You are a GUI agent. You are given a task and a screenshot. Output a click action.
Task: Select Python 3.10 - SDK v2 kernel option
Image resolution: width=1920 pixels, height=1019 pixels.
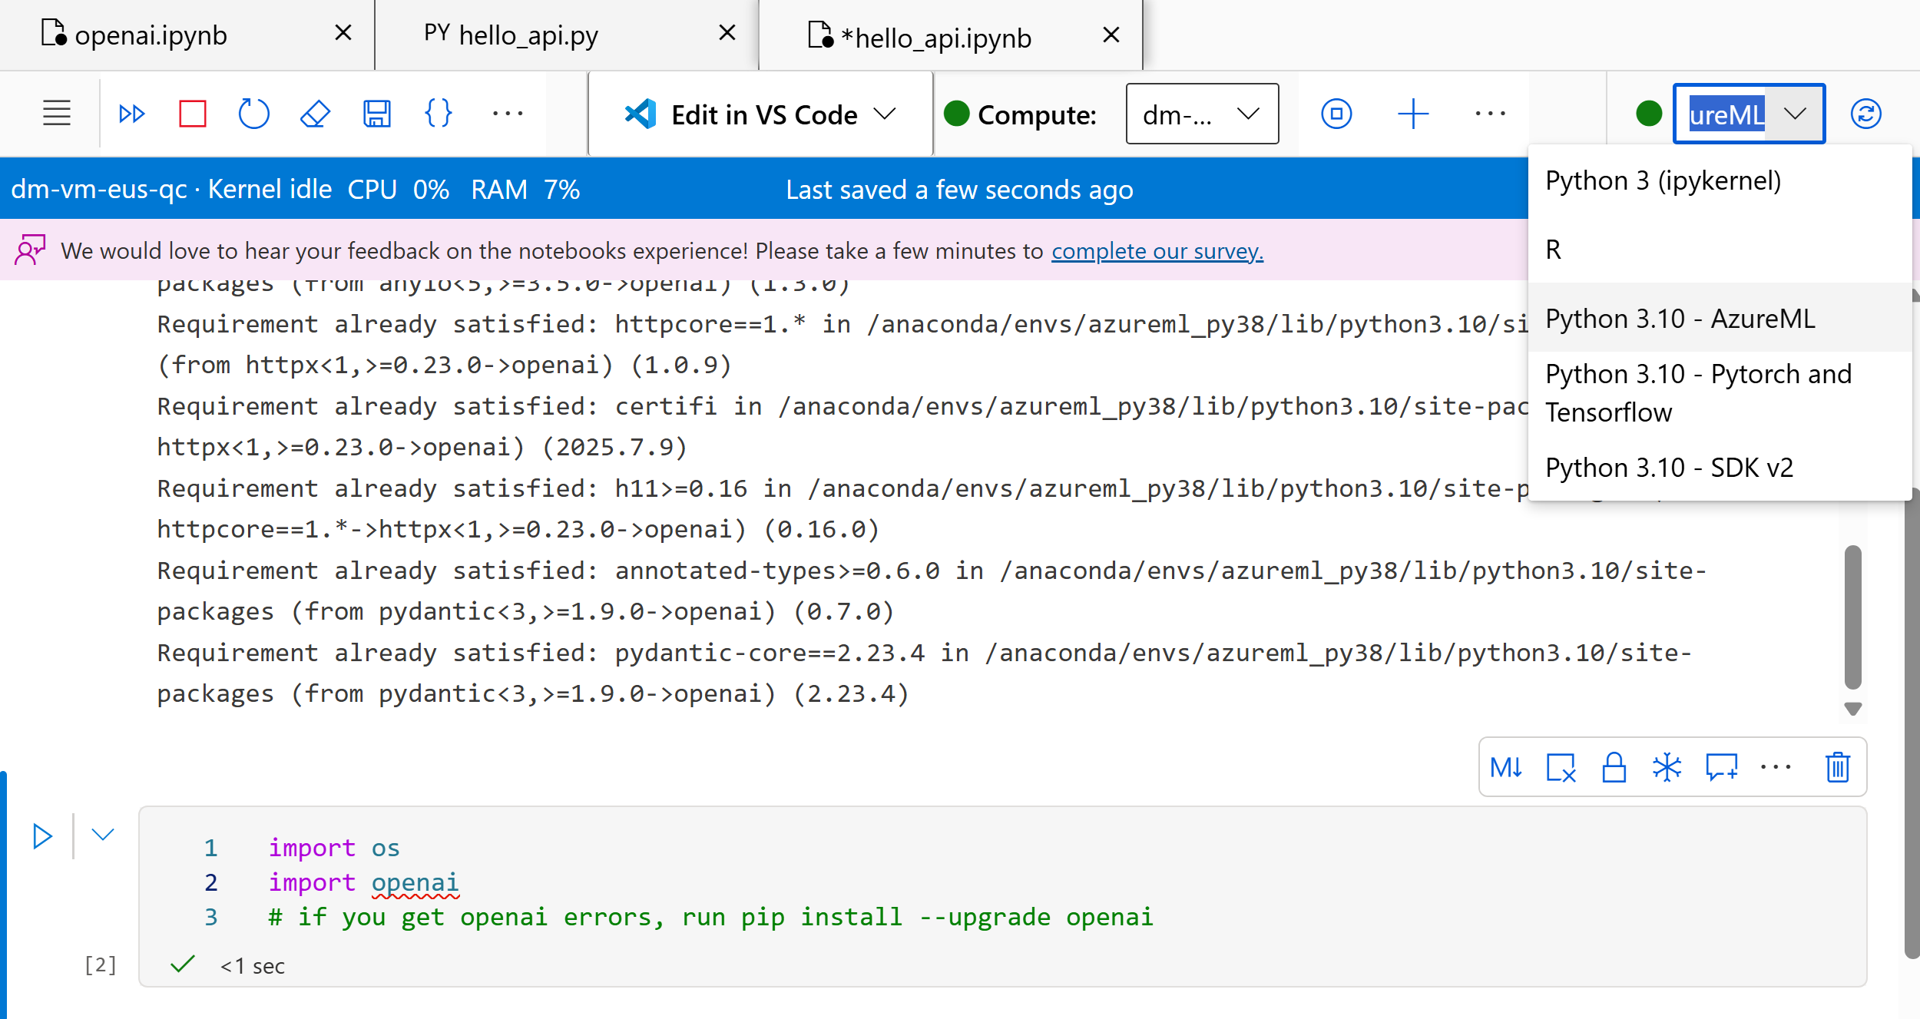pyautogui.click(x=1669, y=468)
